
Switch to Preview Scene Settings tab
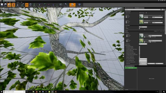coord(130,8)
